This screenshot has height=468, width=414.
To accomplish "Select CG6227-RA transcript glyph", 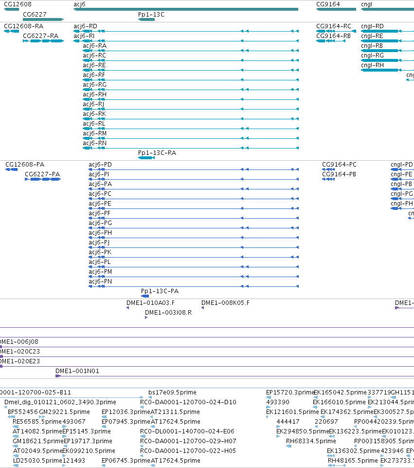I will [43, 41].
